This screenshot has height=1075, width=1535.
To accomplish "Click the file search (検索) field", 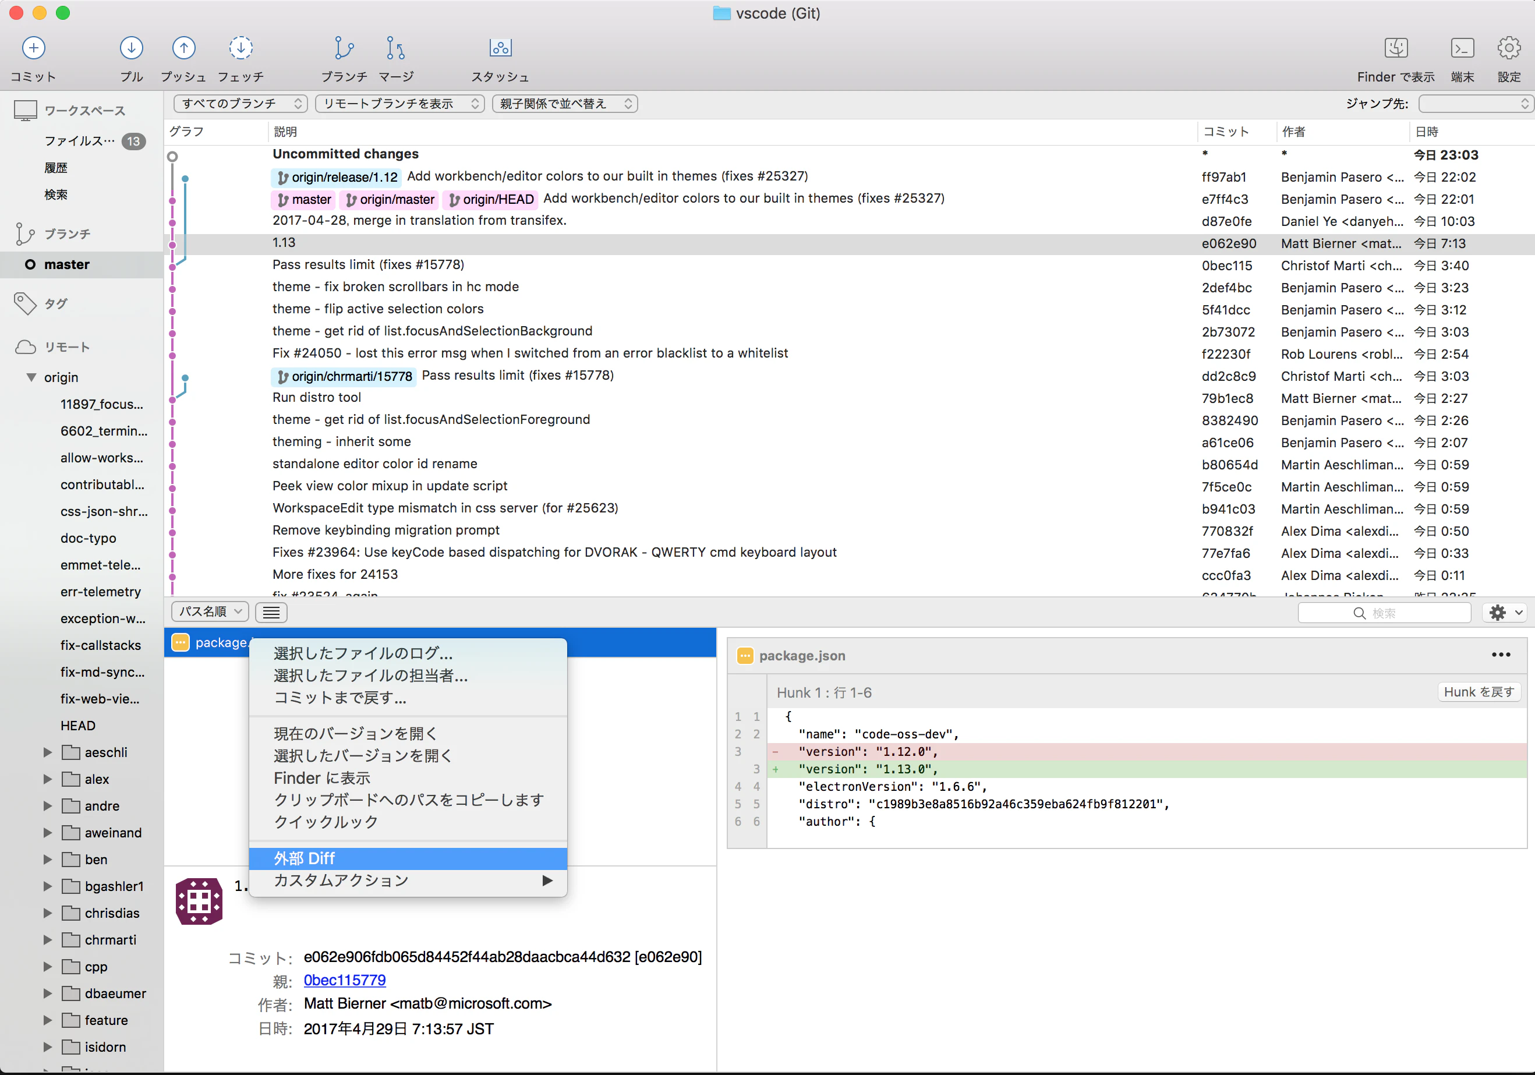I will pos(1384,613).
